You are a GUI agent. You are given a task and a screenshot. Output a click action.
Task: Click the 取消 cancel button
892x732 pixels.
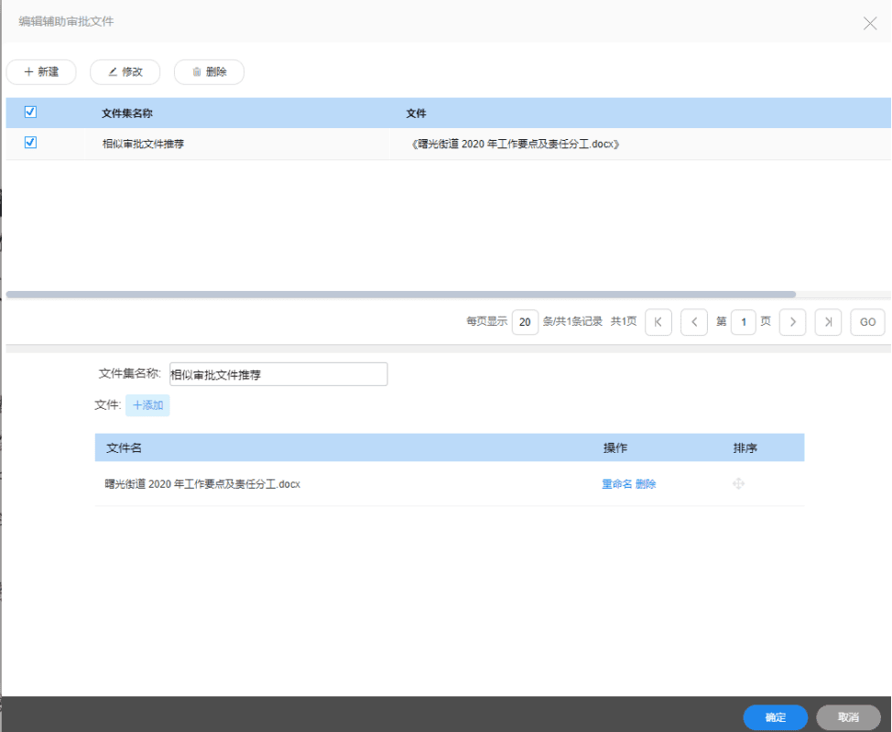pyautogui.click(x=848, y=717)
